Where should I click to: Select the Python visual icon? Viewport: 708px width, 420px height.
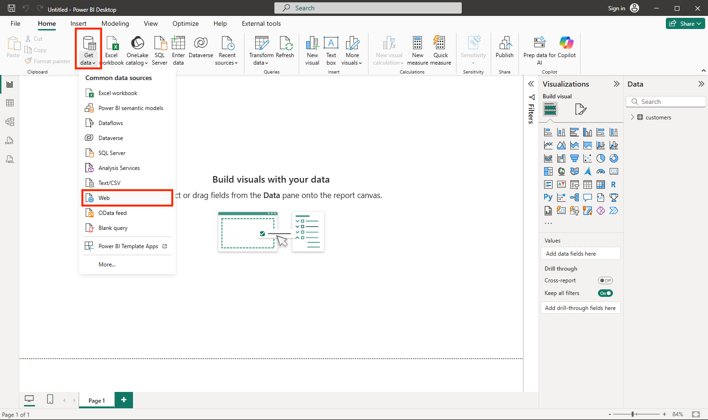coord(548,198)
